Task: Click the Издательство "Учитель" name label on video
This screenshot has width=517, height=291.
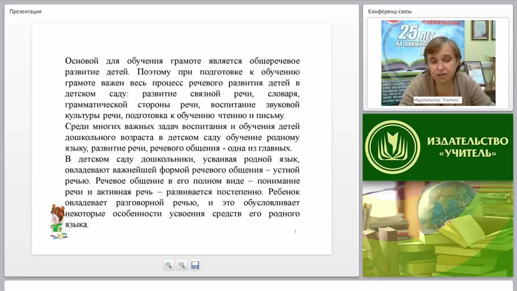Action: pyautogui.click(x=437, y=100)
